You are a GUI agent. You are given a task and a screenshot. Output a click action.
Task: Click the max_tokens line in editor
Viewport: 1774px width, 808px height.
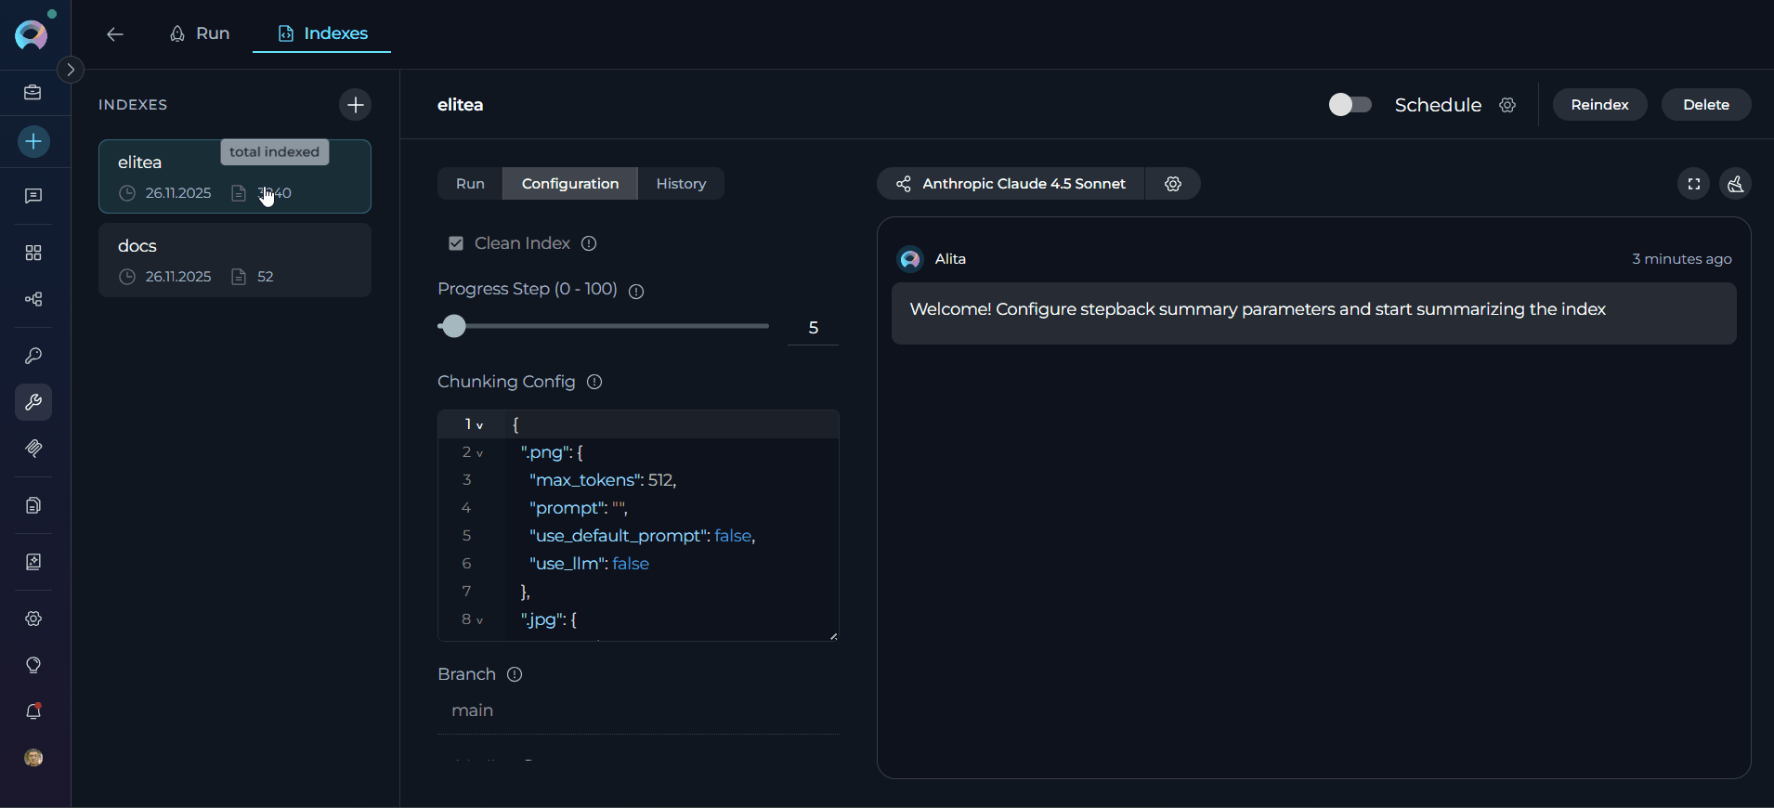[x=603, y=480]
